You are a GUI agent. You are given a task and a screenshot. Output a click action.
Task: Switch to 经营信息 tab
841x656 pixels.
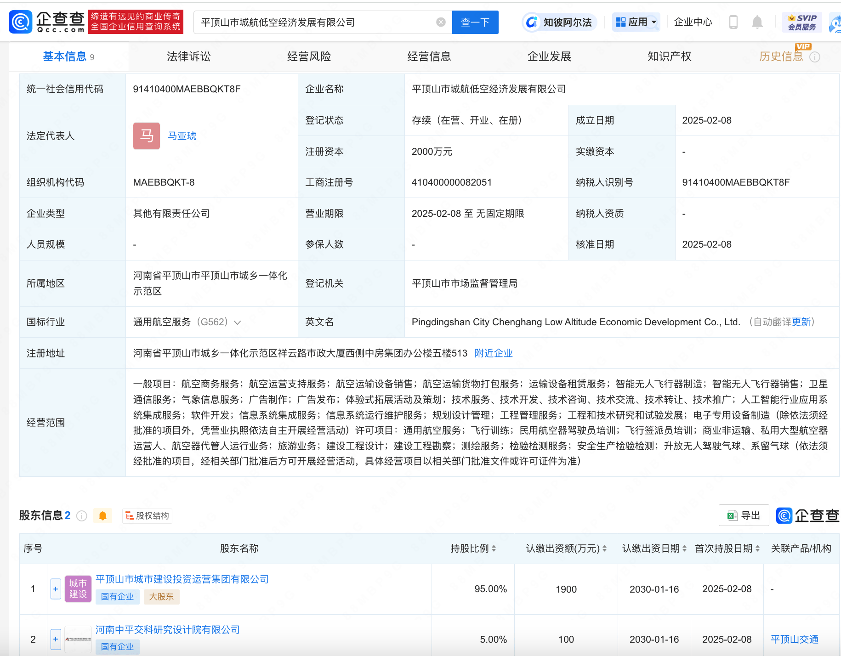(x=429, y=57)
